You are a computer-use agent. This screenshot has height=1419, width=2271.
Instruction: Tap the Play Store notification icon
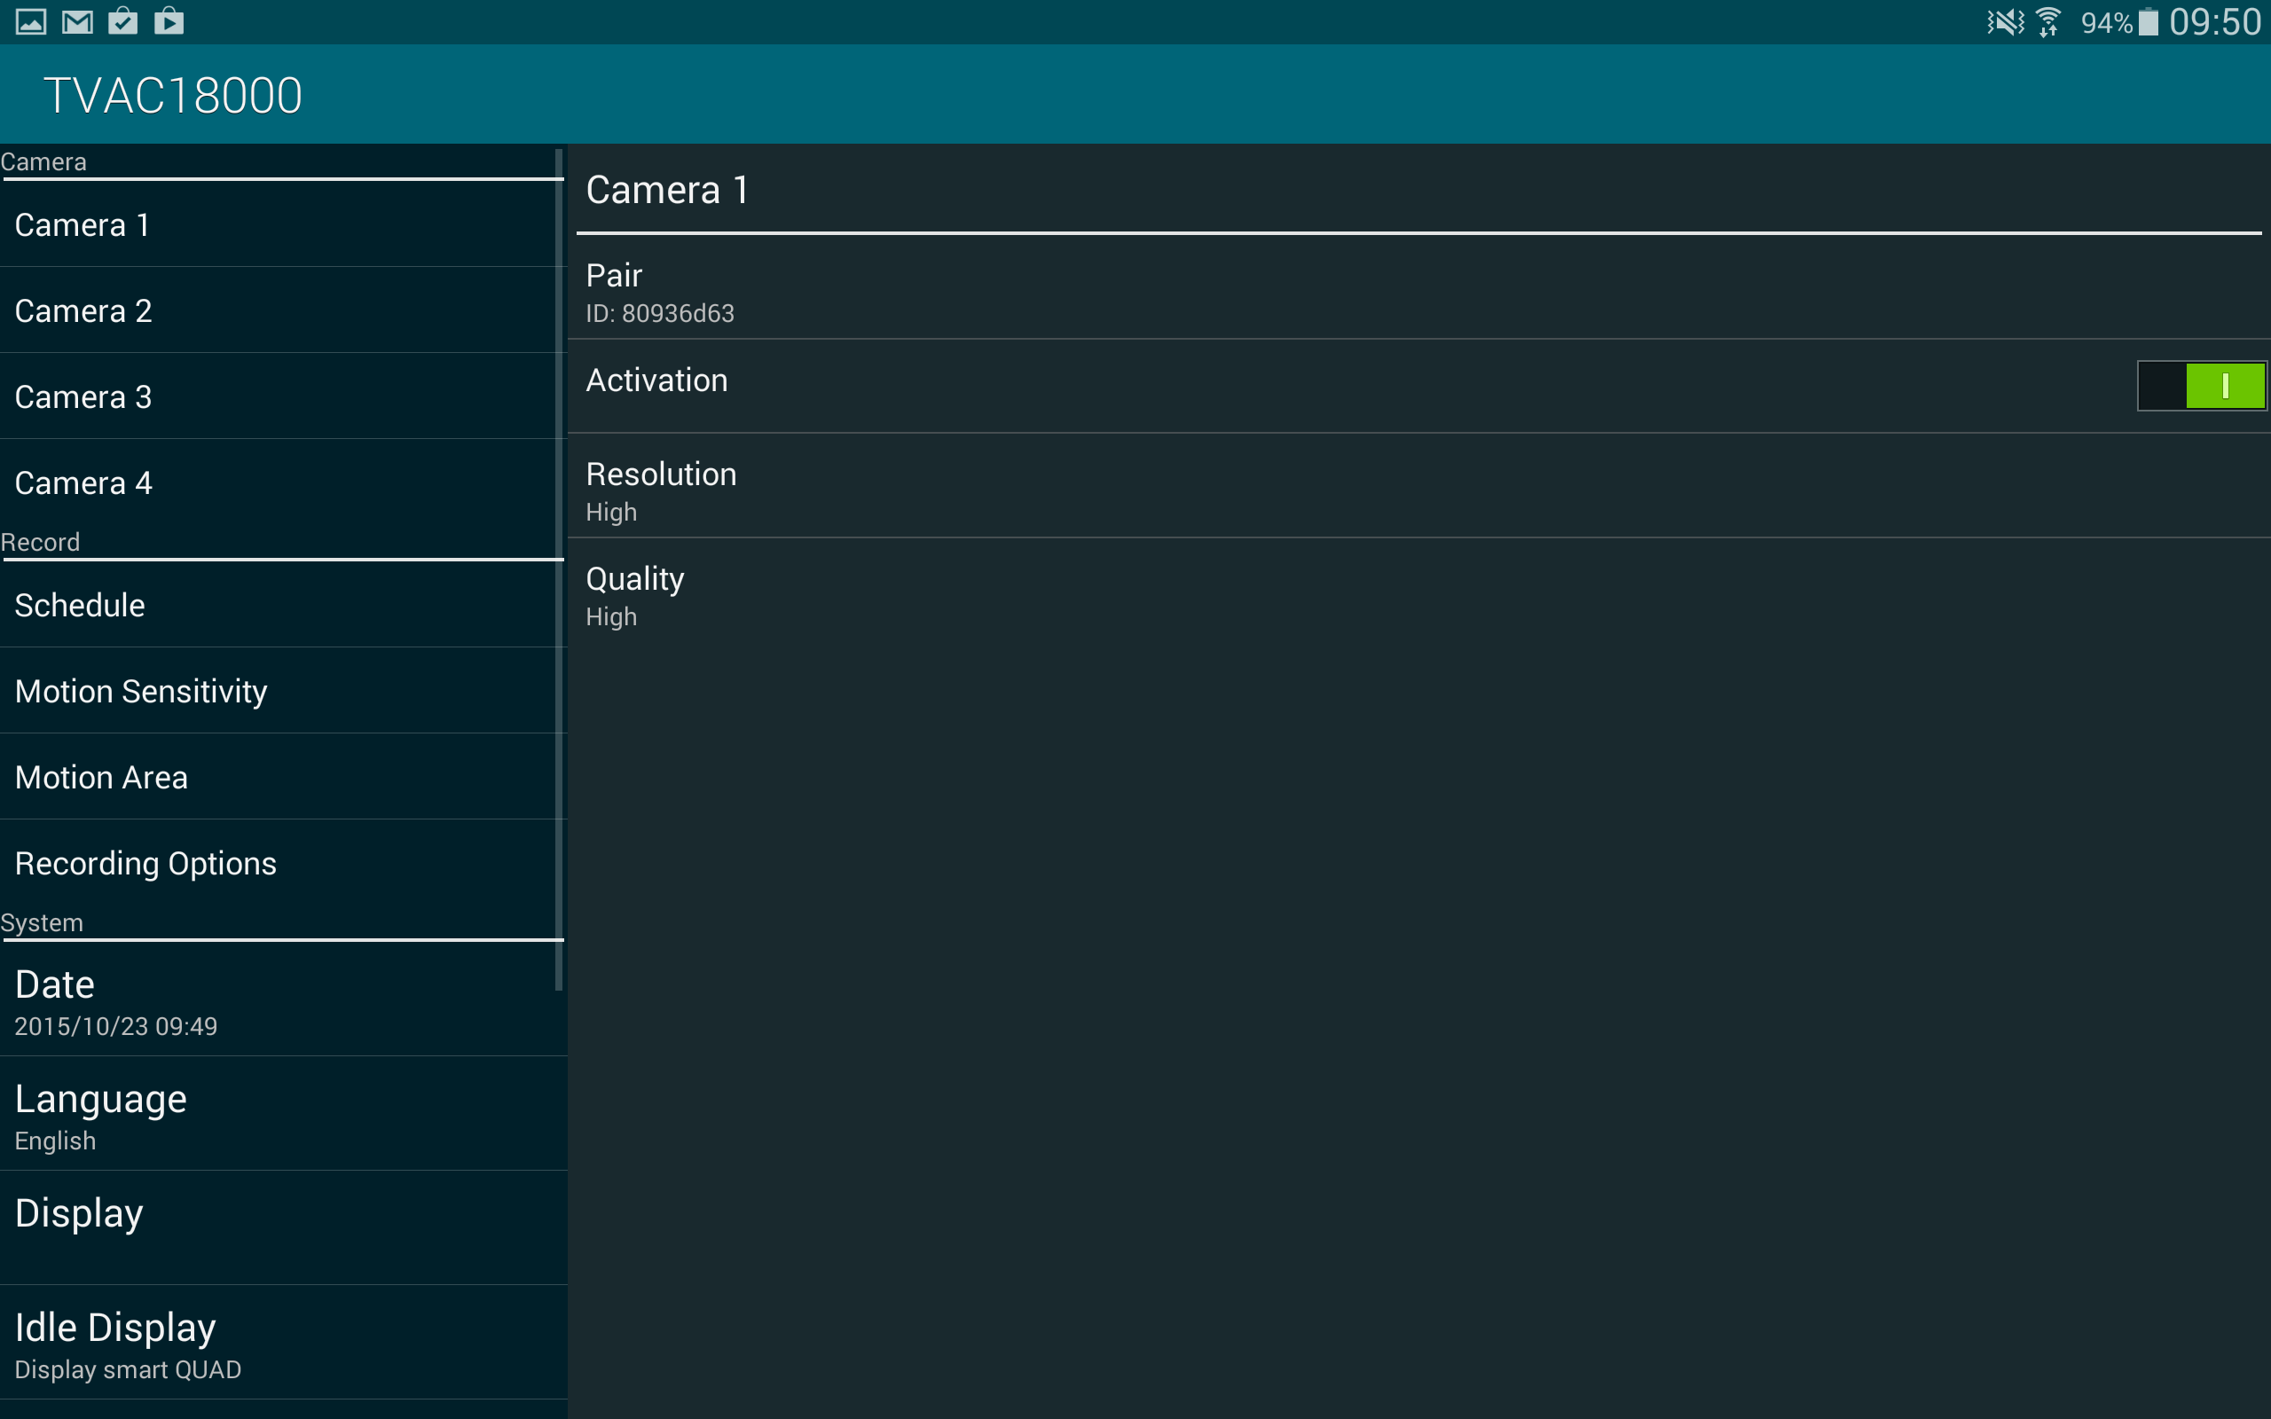[x=169, y=21]
